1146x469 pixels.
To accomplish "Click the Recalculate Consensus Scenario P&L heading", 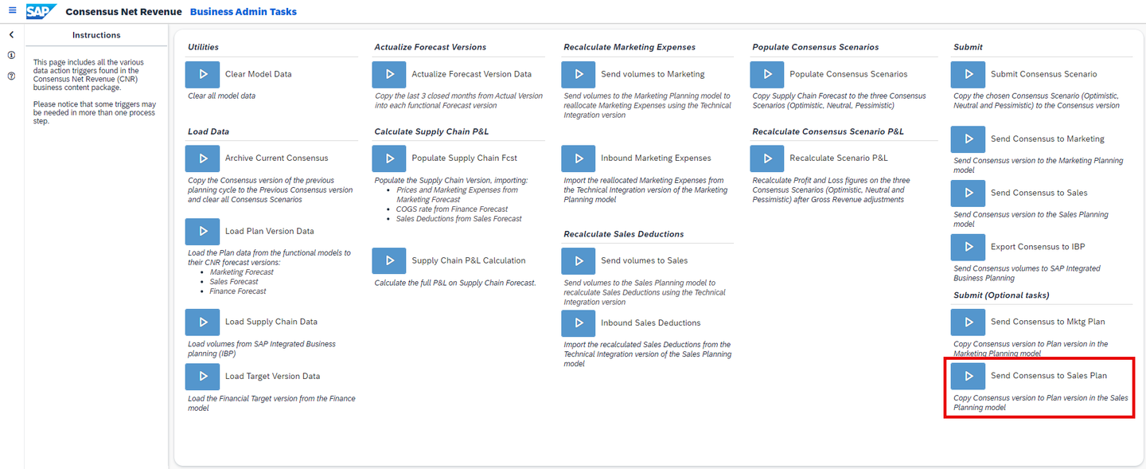I will pyautogui.click(x=828, y=131).
